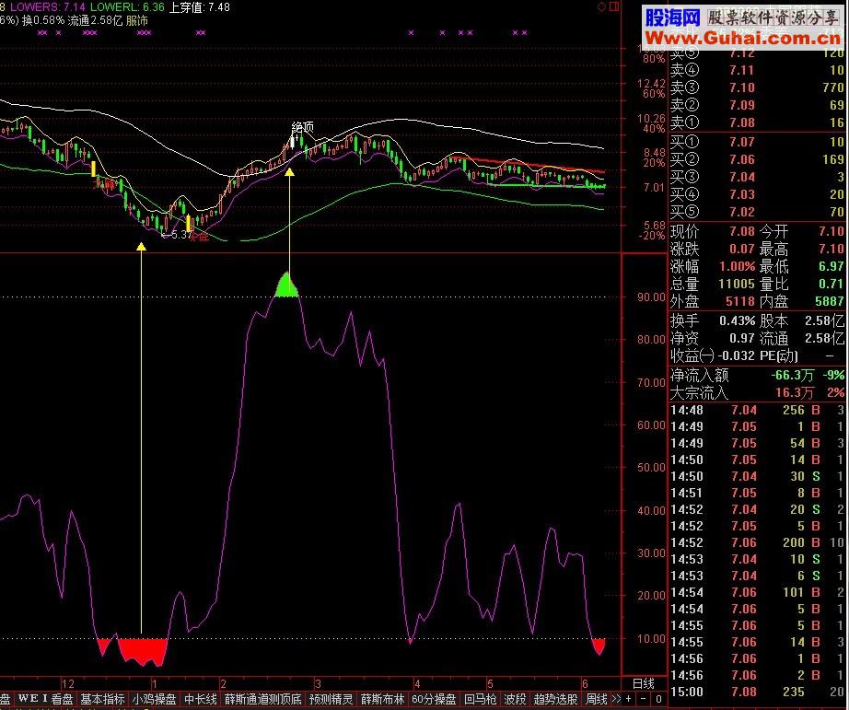Open the WEI看盘 indicator tab
The image size is (849, 710).
[45, 699]
